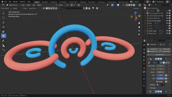Collapse the first modifier panel arrow
The height and width of the screenshot is (97, 172).
coord(148,59)
